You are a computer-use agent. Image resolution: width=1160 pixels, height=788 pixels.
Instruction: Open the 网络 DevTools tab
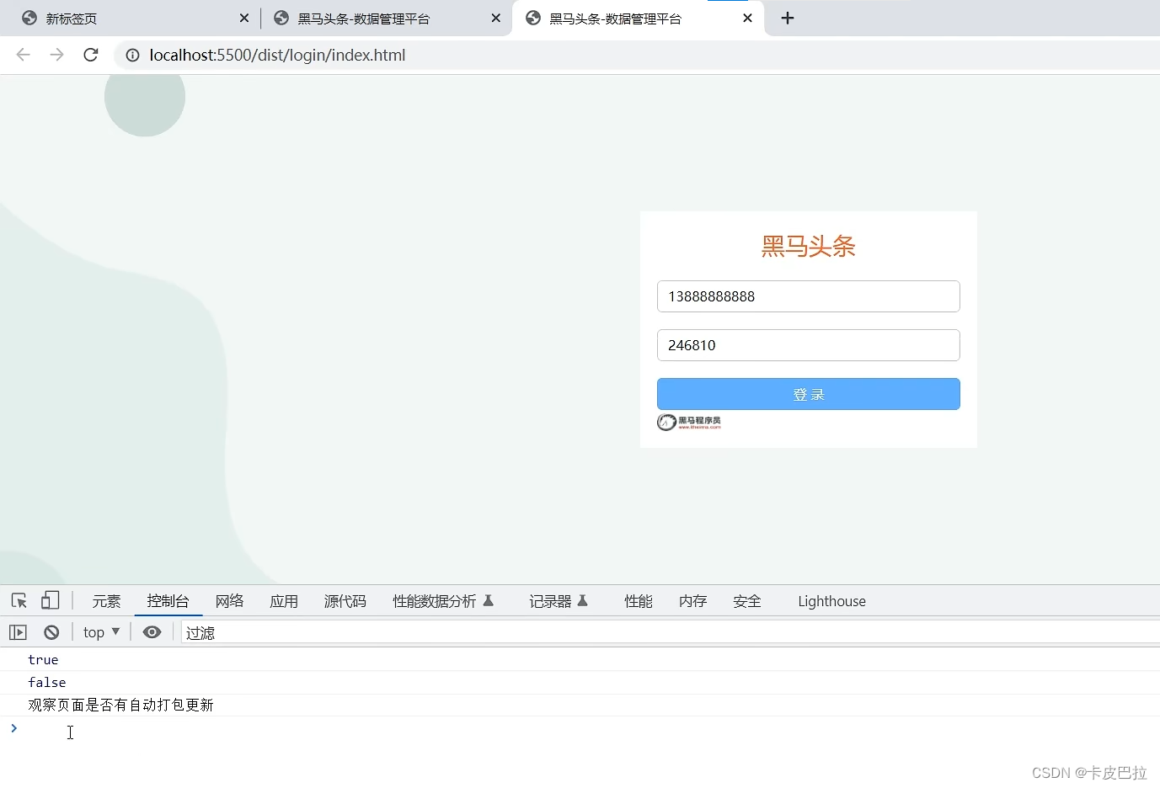point(229,601)
